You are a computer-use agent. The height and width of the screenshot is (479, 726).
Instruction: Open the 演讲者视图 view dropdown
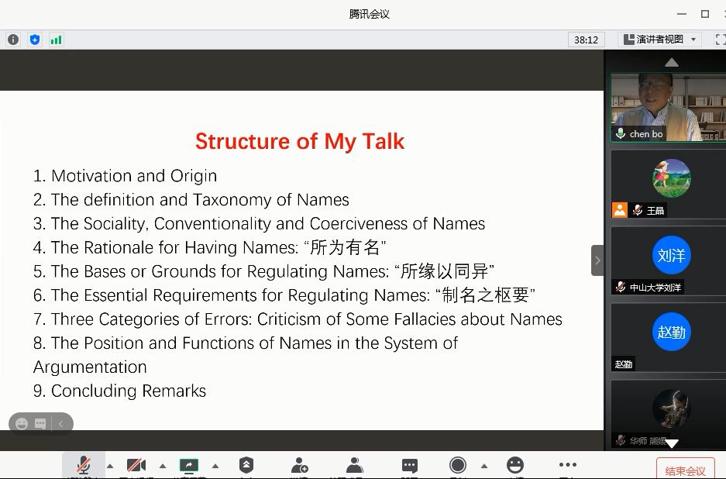pyautogui.click(x=660, y=40)
